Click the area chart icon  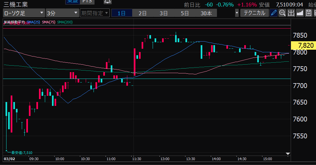(x=300, y=13)
